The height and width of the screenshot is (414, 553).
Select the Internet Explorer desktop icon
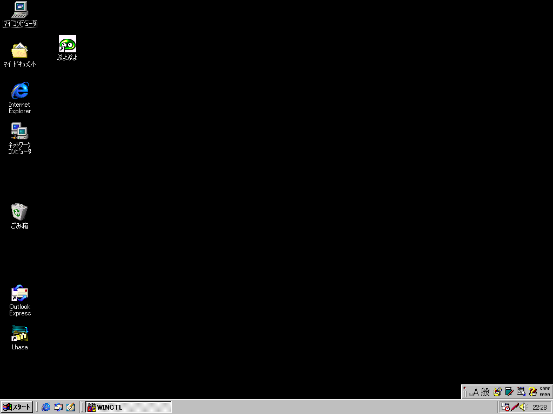coord(20,98)
